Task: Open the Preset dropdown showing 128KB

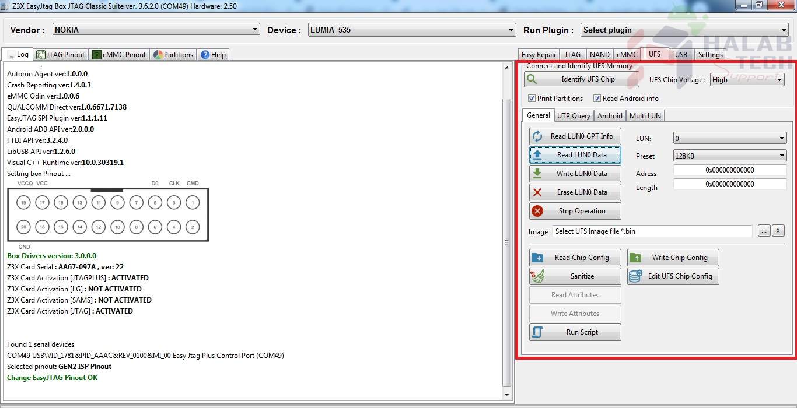Action: [730, 156]
